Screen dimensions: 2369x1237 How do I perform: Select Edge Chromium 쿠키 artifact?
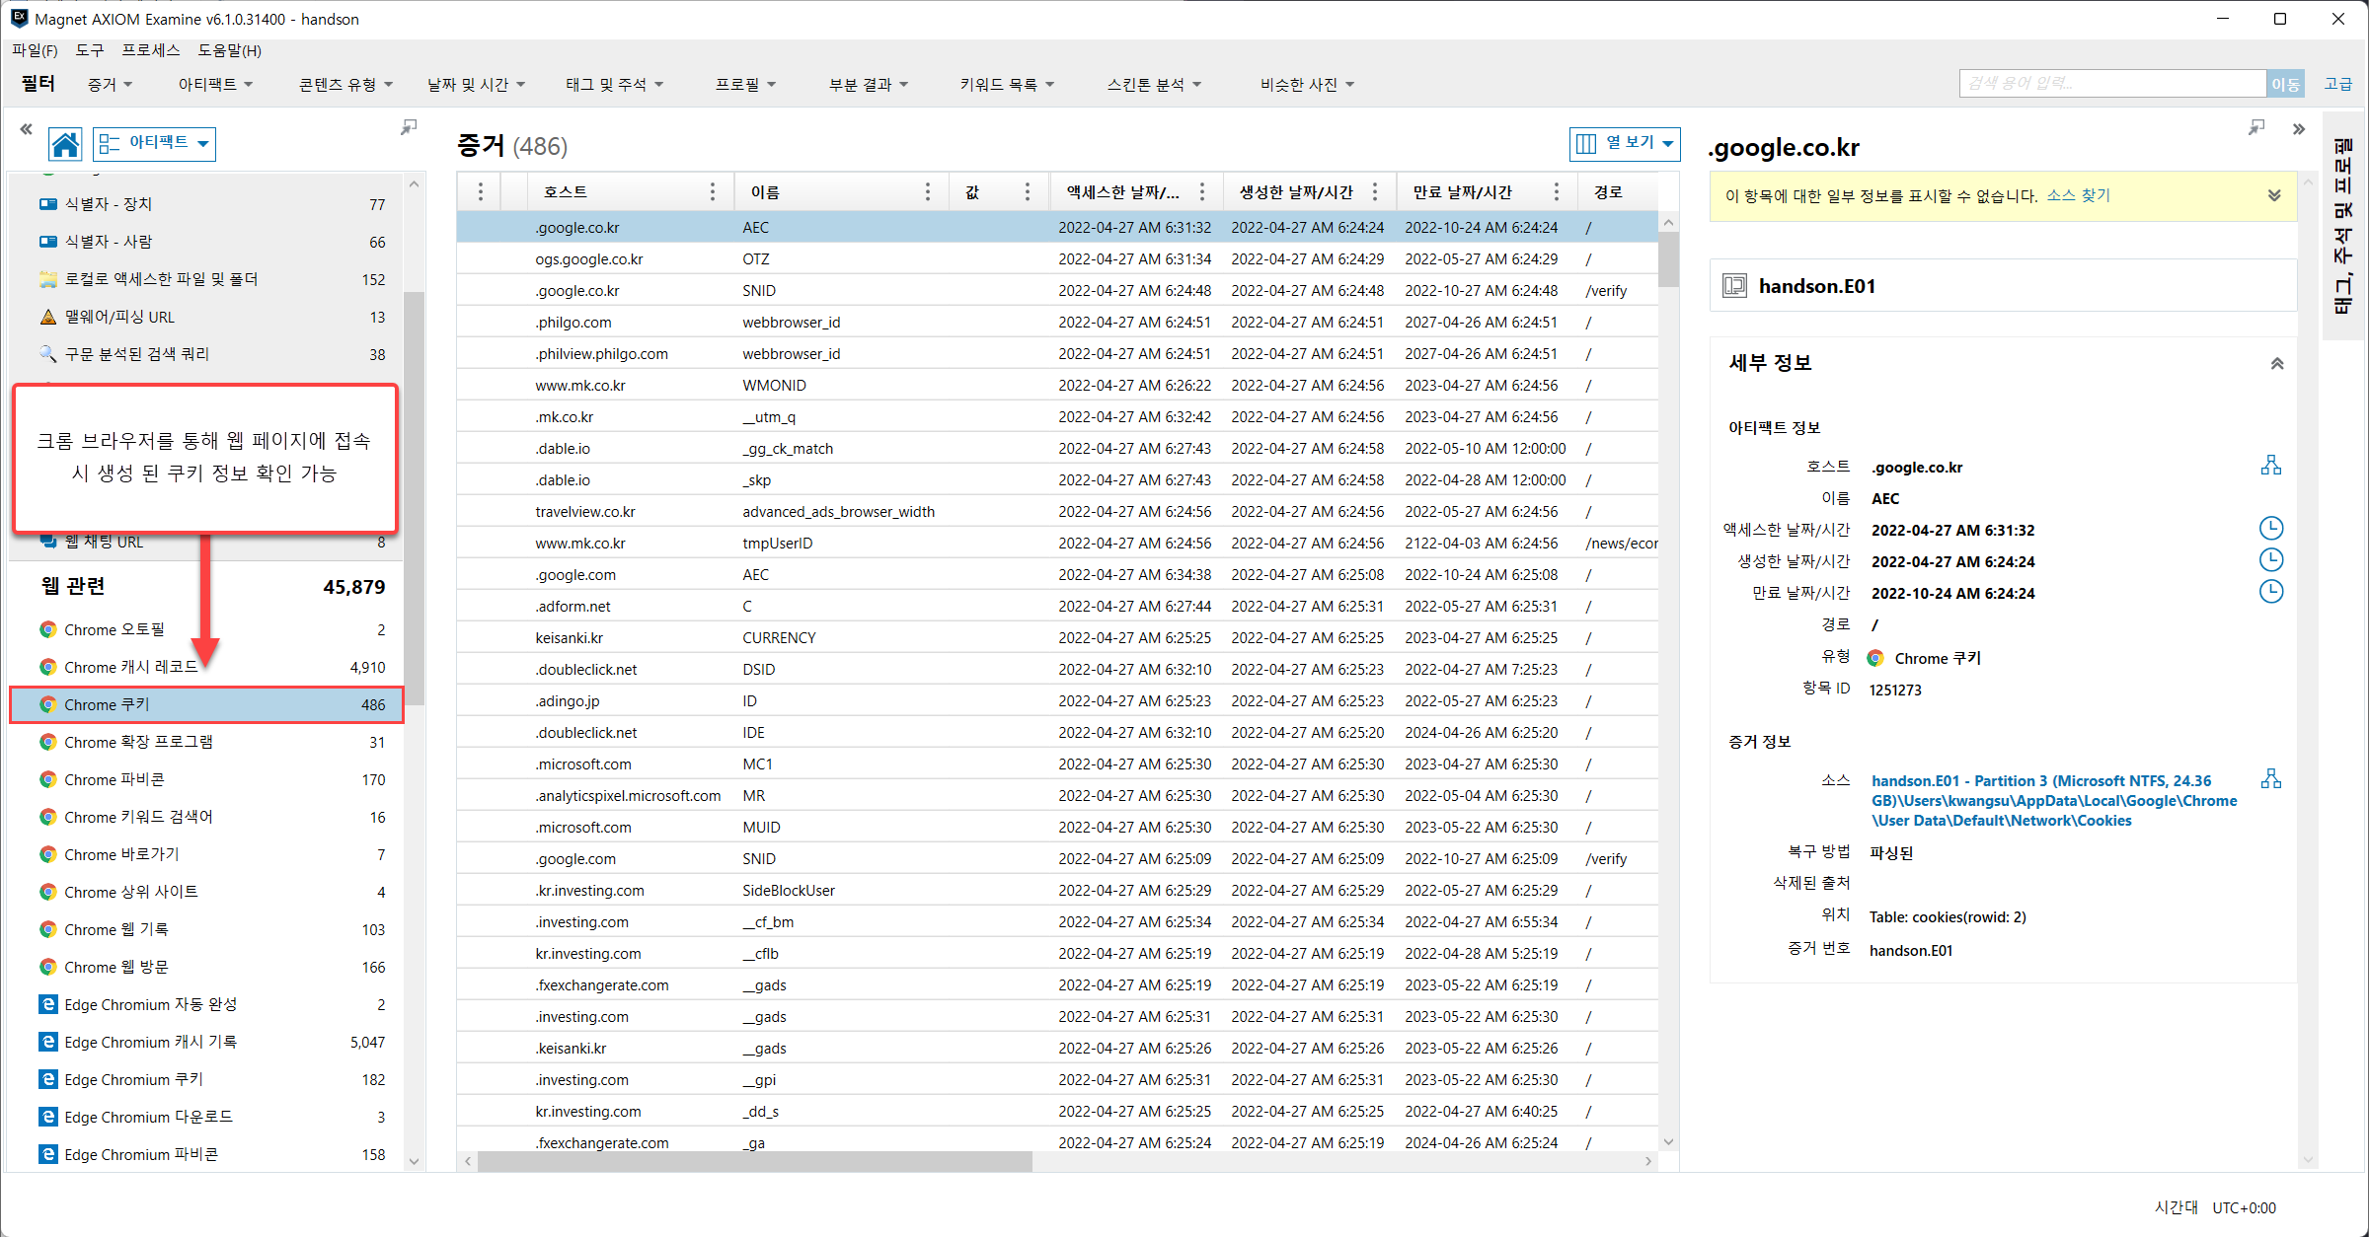tap(206, 1079)
